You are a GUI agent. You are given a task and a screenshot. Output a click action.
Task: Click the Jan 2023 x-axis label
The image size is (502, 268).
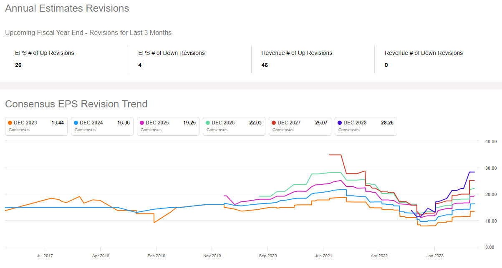434,256
